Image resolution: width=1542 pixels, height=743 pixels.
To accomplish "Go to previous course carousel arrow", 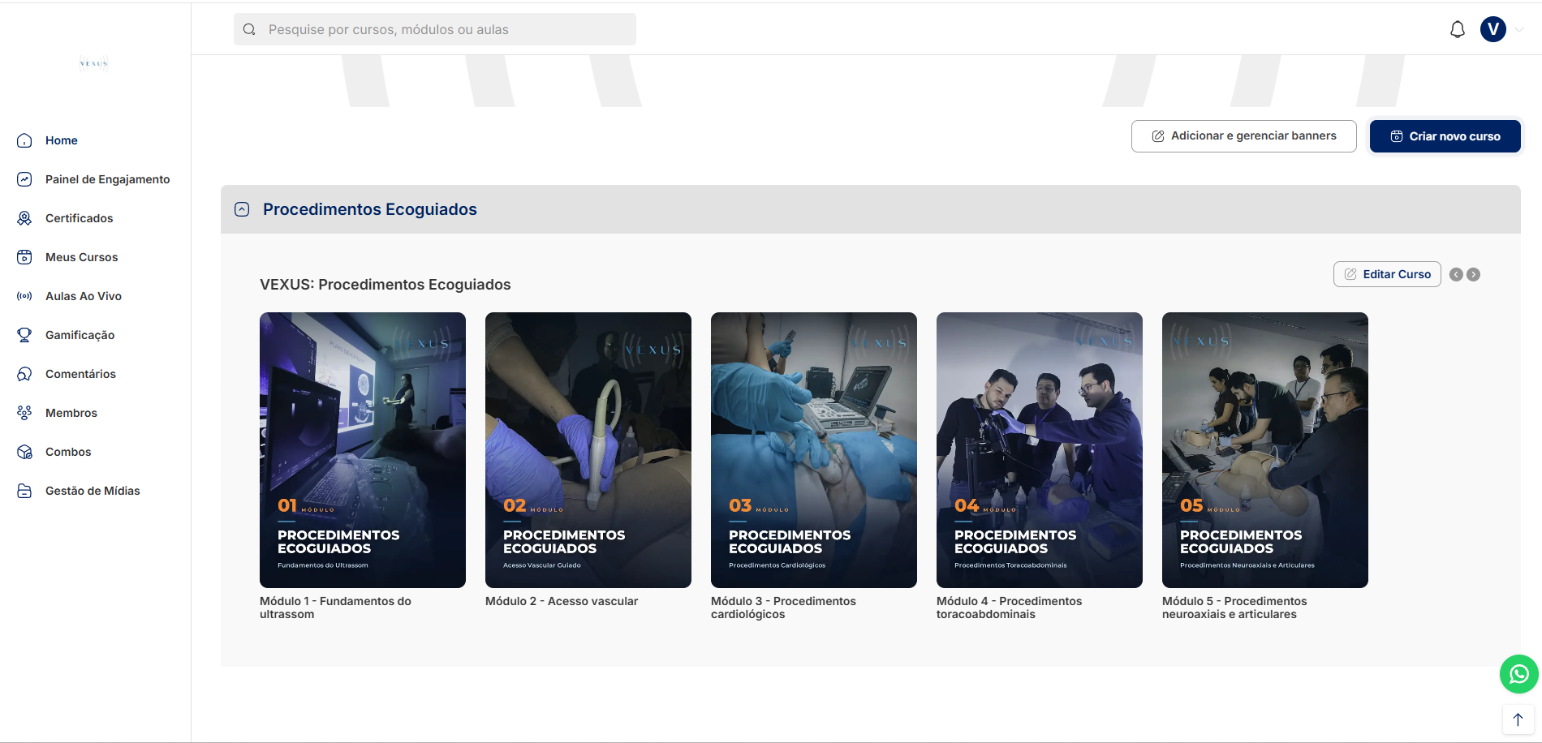I will point(1456,275).
